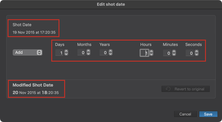Decrease Hours using the down stepper arrow
The width and height of the screenshot is (222, 122).
click(151, 54)
